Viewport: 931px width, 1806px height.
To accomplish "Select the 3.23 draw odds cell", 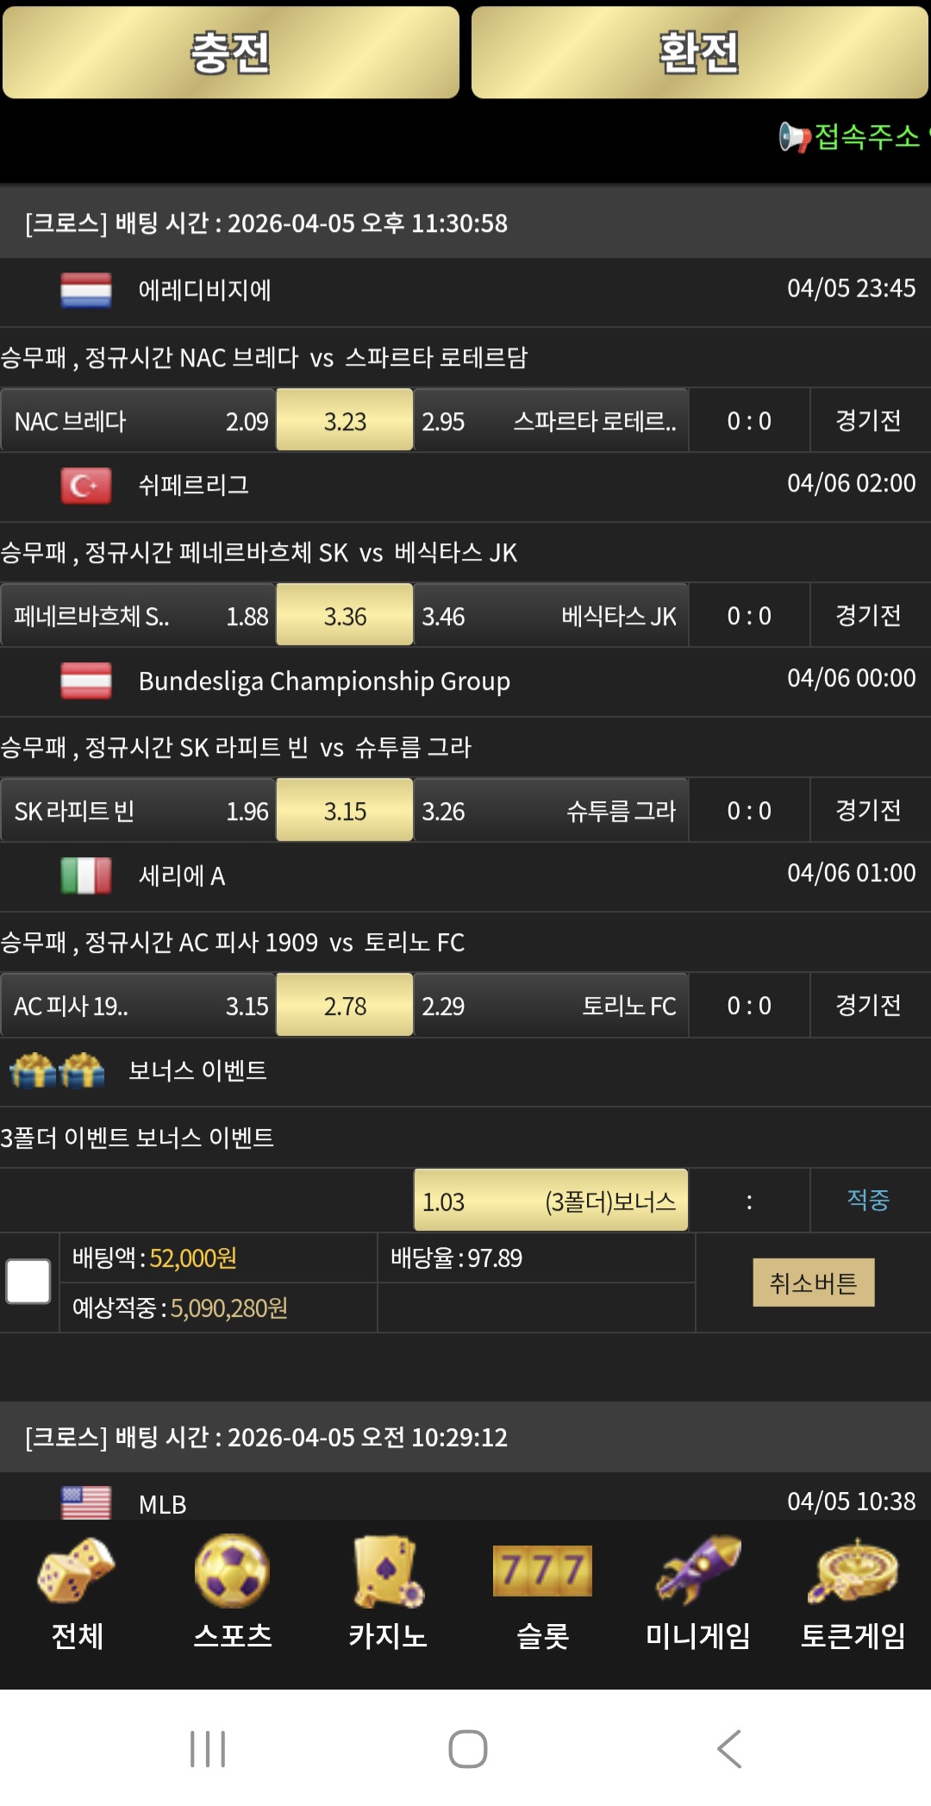I will click(x=345, y=421).
